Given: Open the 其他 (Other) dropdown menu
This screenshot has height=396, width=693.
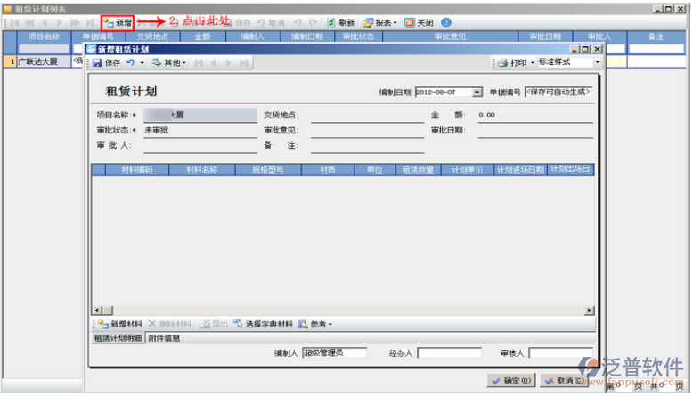Looking at the screenshot, I should [x=169, y=63].
